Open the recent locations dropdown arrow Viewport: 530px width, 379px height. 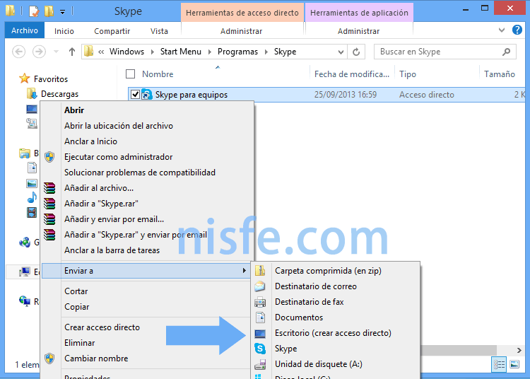[56, 52]
